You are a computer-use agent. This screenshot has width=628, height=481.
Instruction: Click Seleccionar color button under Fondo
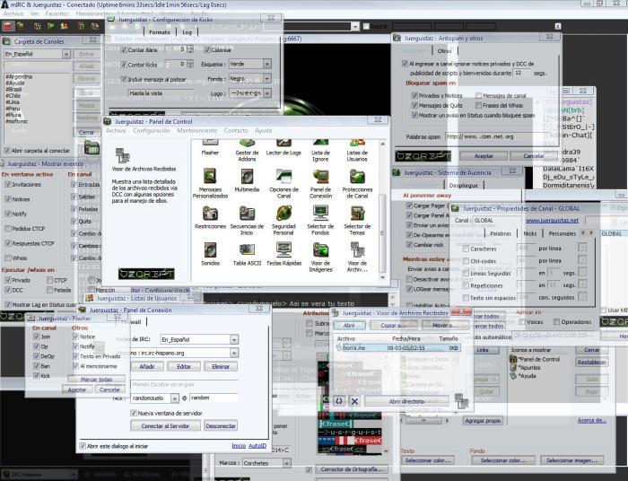coord(503,460)
